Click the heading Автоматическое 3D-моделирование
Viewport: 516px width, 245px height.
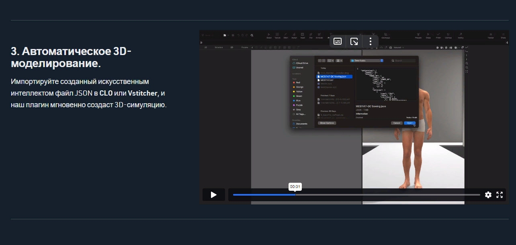click(x=71, y=57)
